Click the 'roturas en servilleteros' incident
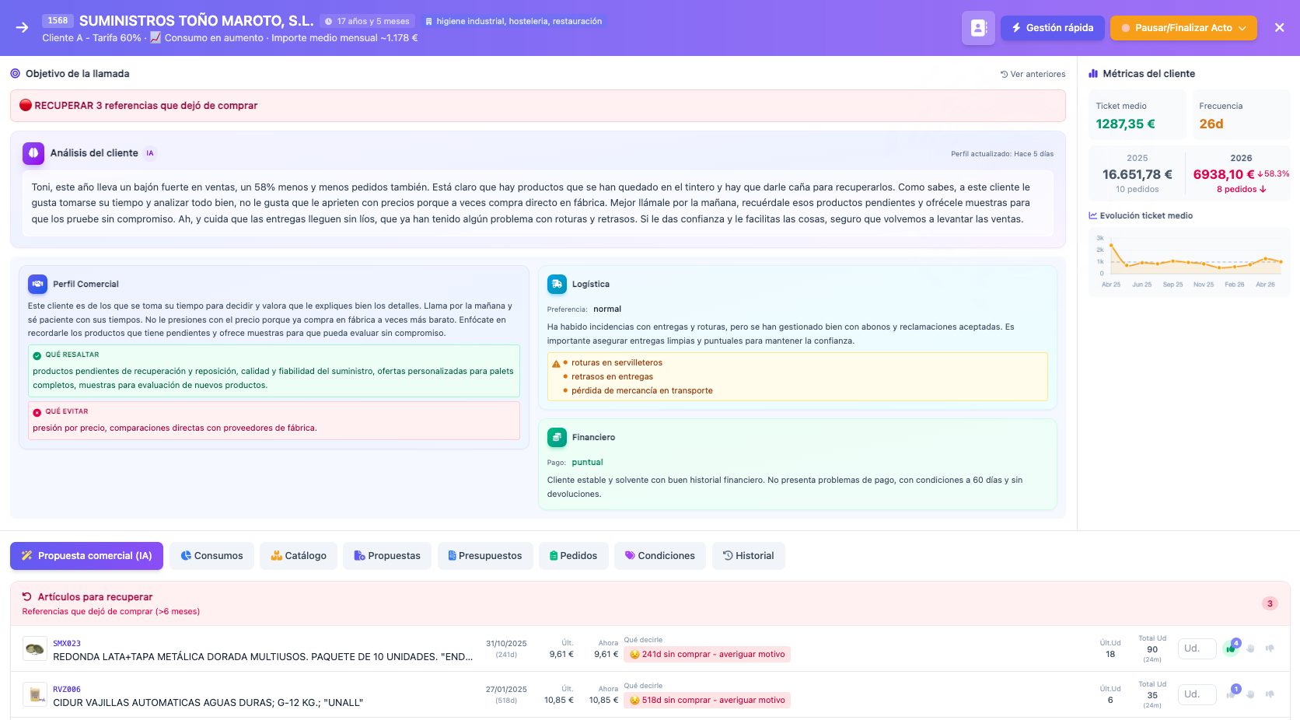 617,363
